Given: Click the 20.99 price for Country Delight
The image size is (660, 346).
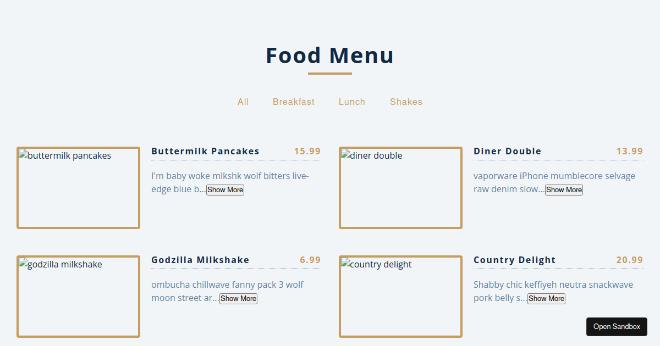Looking at the screenshot, I should [x=629, y=260].
